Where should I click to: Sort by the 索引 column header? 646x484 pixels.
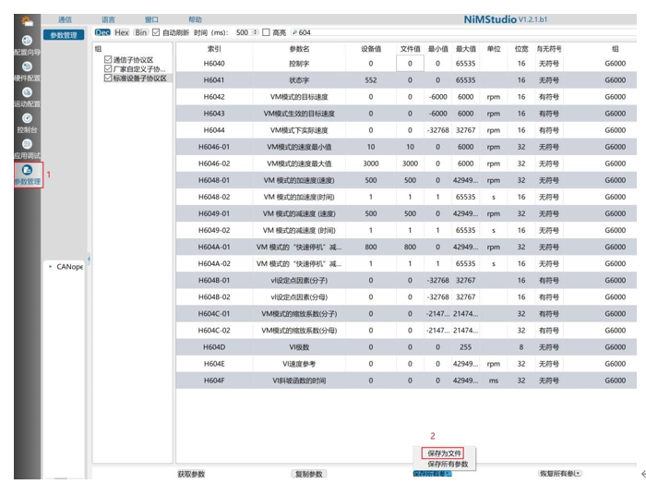click(x=214, y=49)
